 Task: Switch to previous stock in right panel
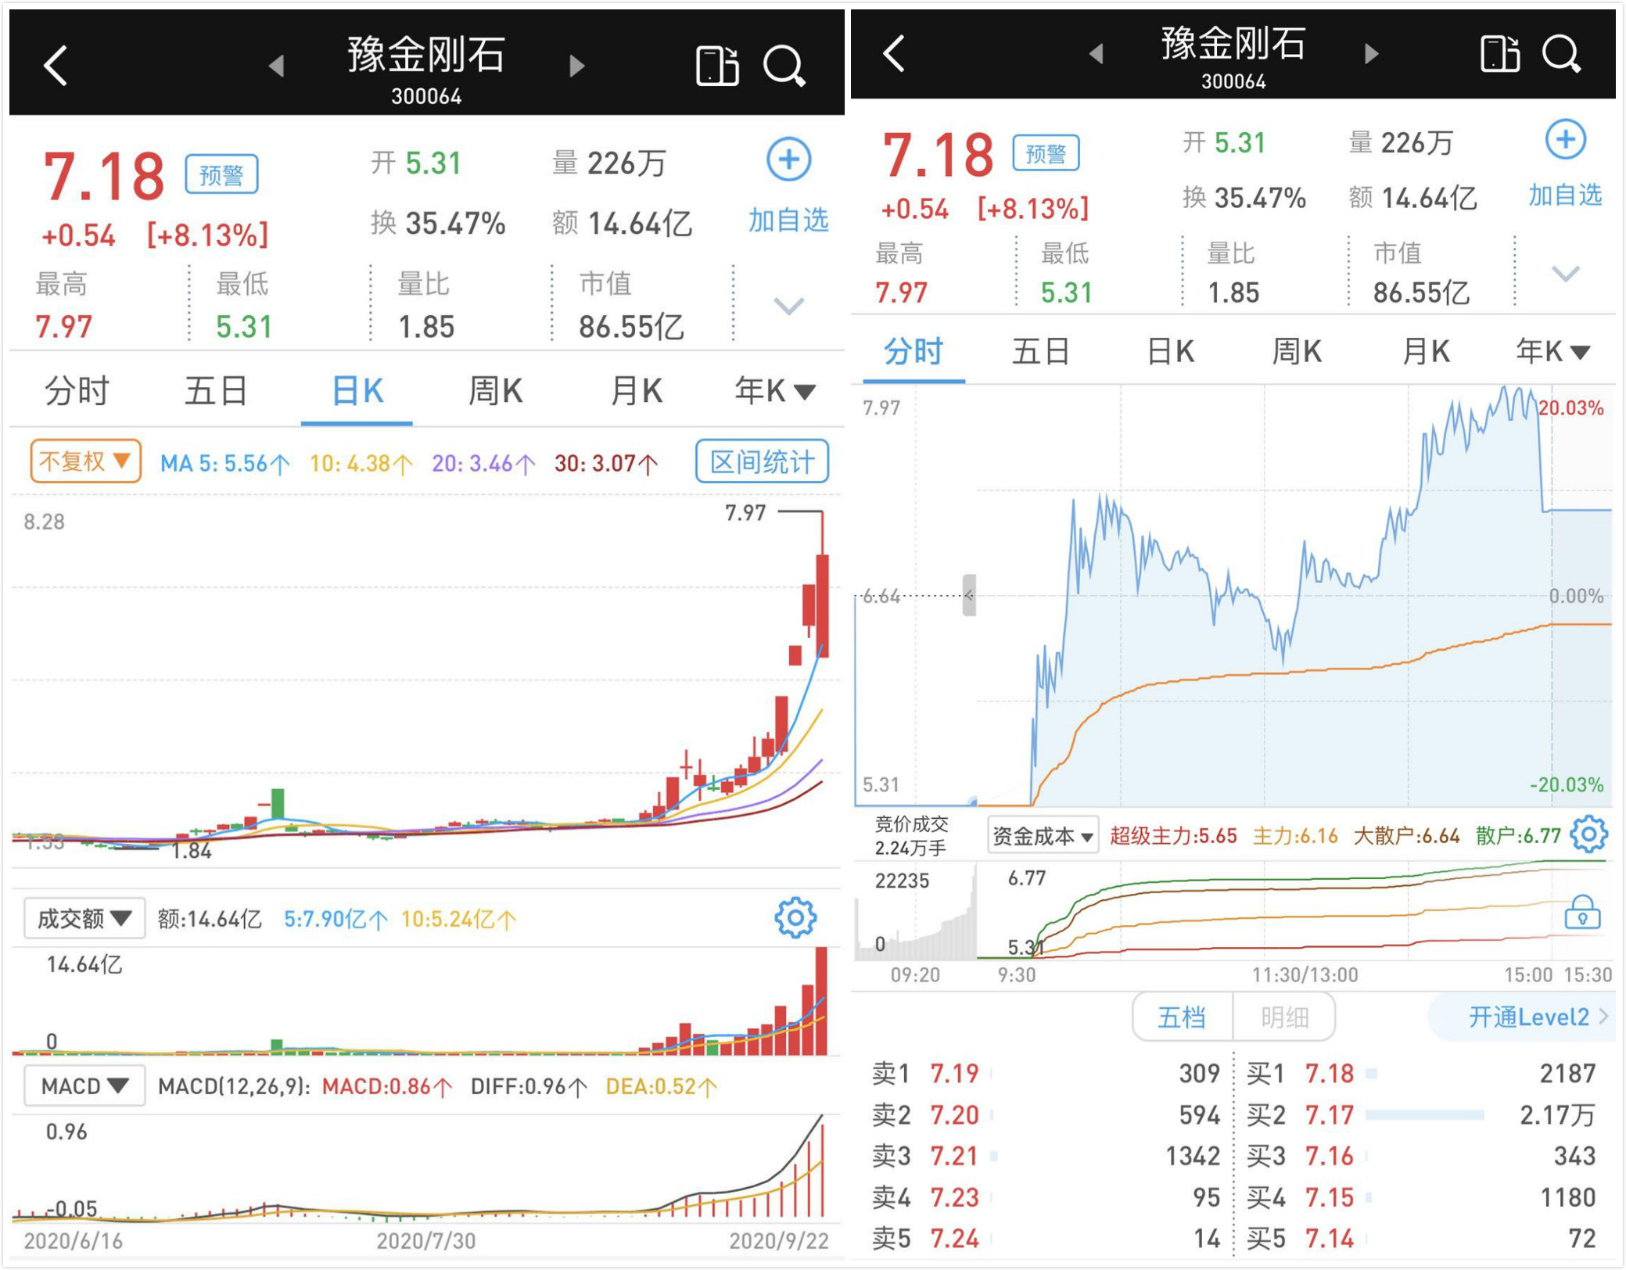click(x=1097, y=53)
